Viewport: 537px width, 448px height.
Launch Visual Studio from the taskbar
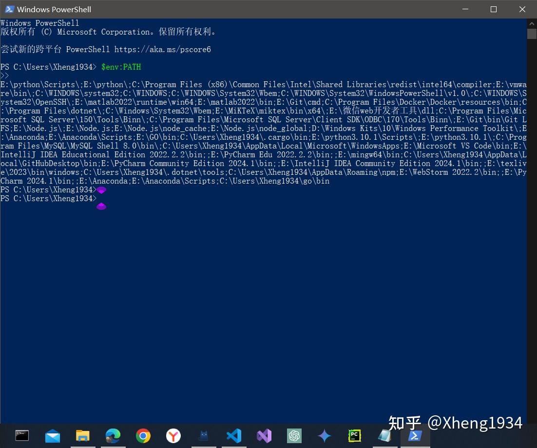click(264, 436)
